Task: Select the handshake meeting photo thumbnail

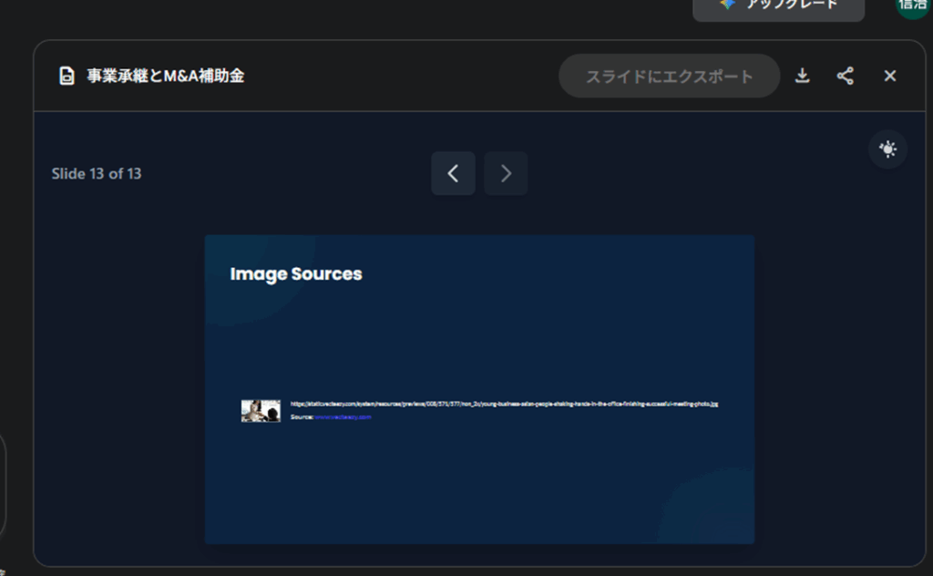Action: (x=261, y=411)
